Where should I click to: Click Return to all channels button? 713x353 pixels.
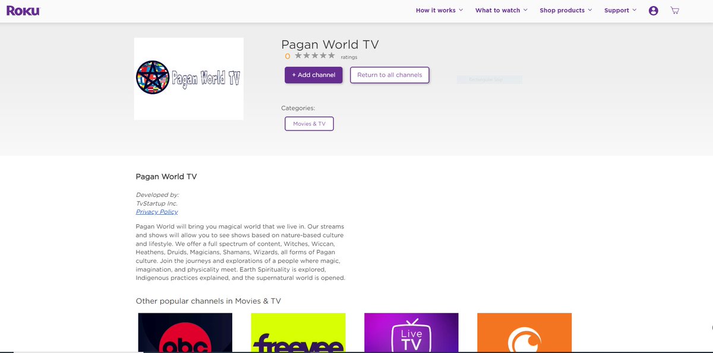click(x=390, y=75)
